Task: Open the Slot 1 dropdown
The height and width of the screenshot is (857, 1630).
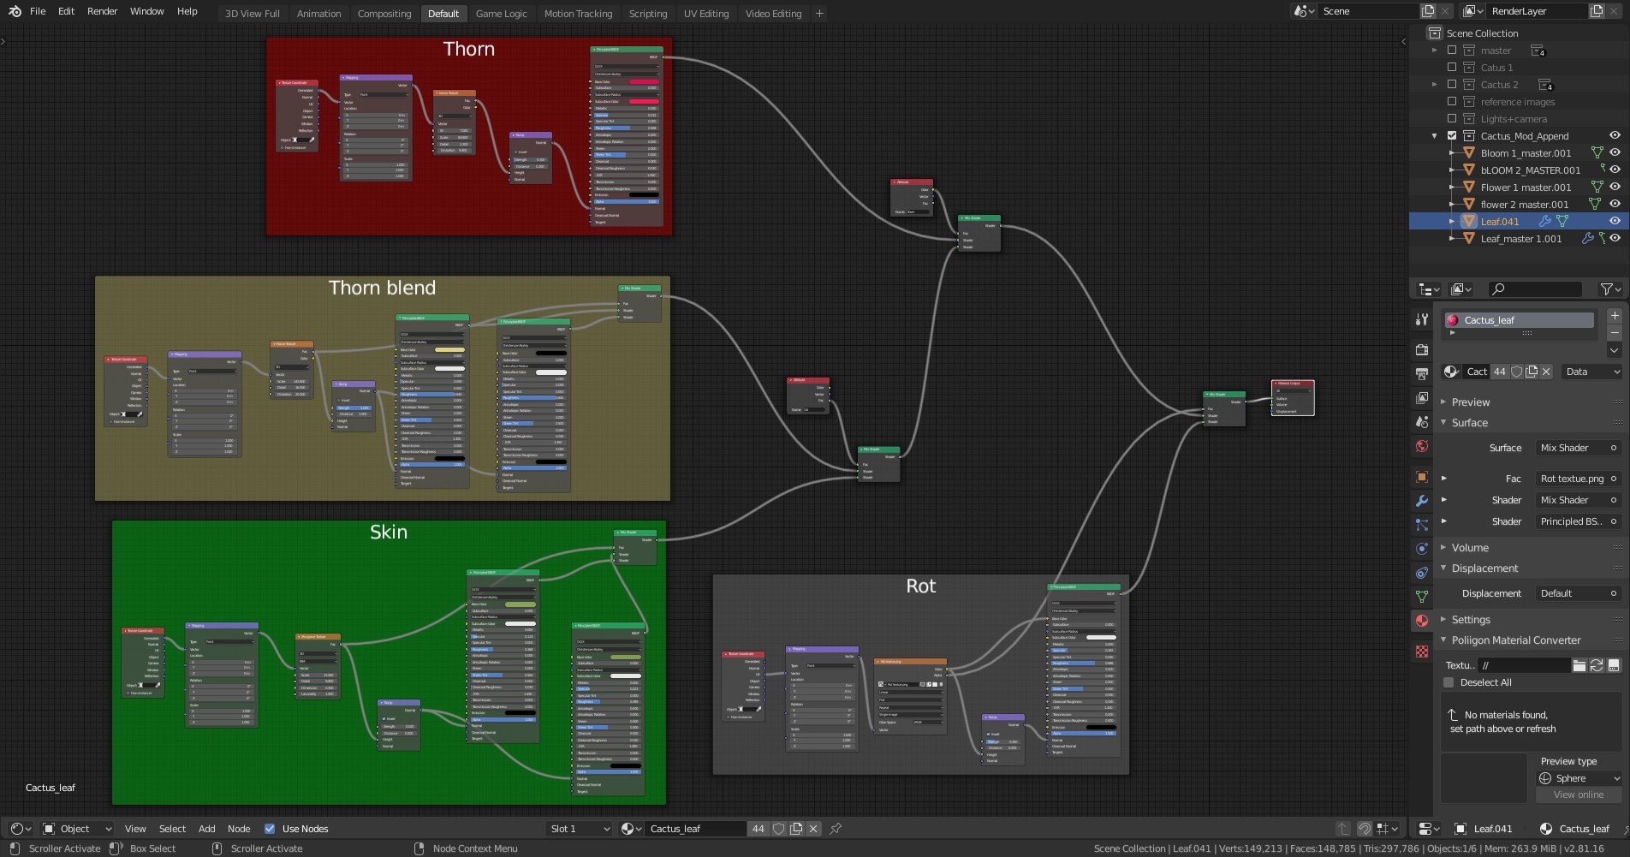Action: [x=580, y=829]
